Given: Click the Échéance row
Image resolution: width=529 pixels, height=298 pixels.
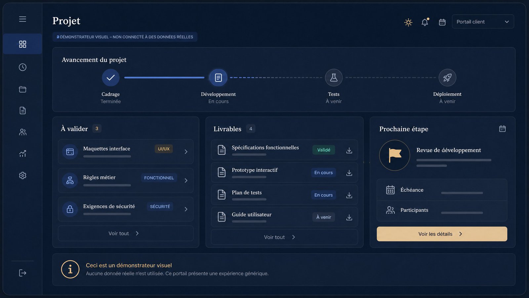Looking at the screenshot, I should pos(442,190).
